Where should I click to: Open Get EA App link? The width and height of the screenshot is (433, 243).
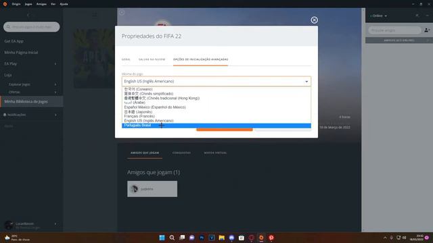point(14,41)
